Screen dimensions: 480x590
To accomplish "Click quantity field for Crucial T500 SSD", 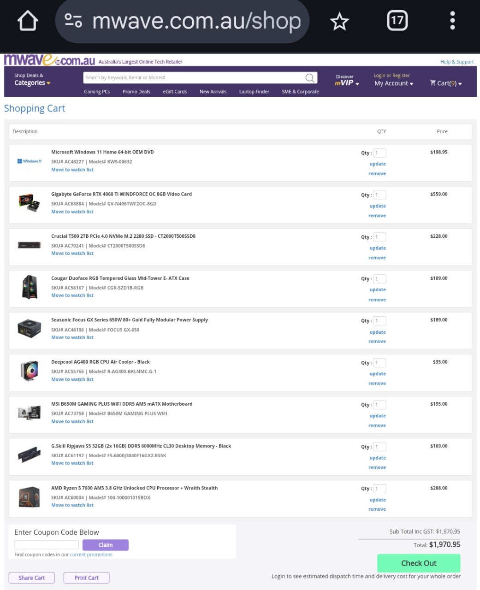I will (x=379, y=237).
